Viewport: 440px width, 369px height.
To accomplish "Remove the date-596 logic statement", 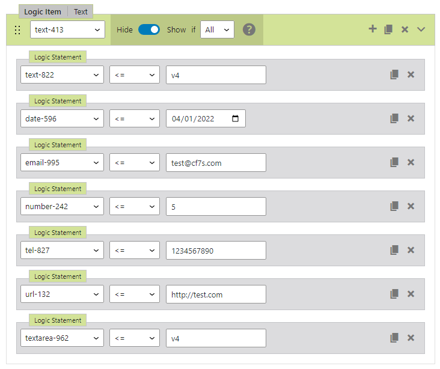I will (x=411, y=118).
